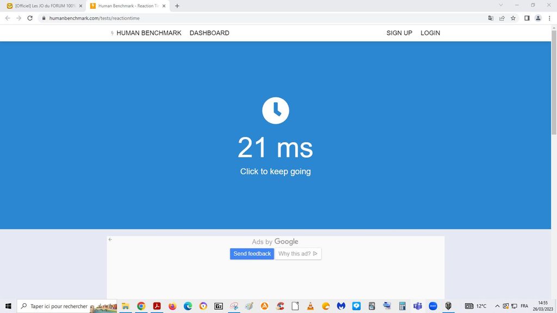Close the Les JO du FORUM tab
557x313 pixels.
pos(81,6)
